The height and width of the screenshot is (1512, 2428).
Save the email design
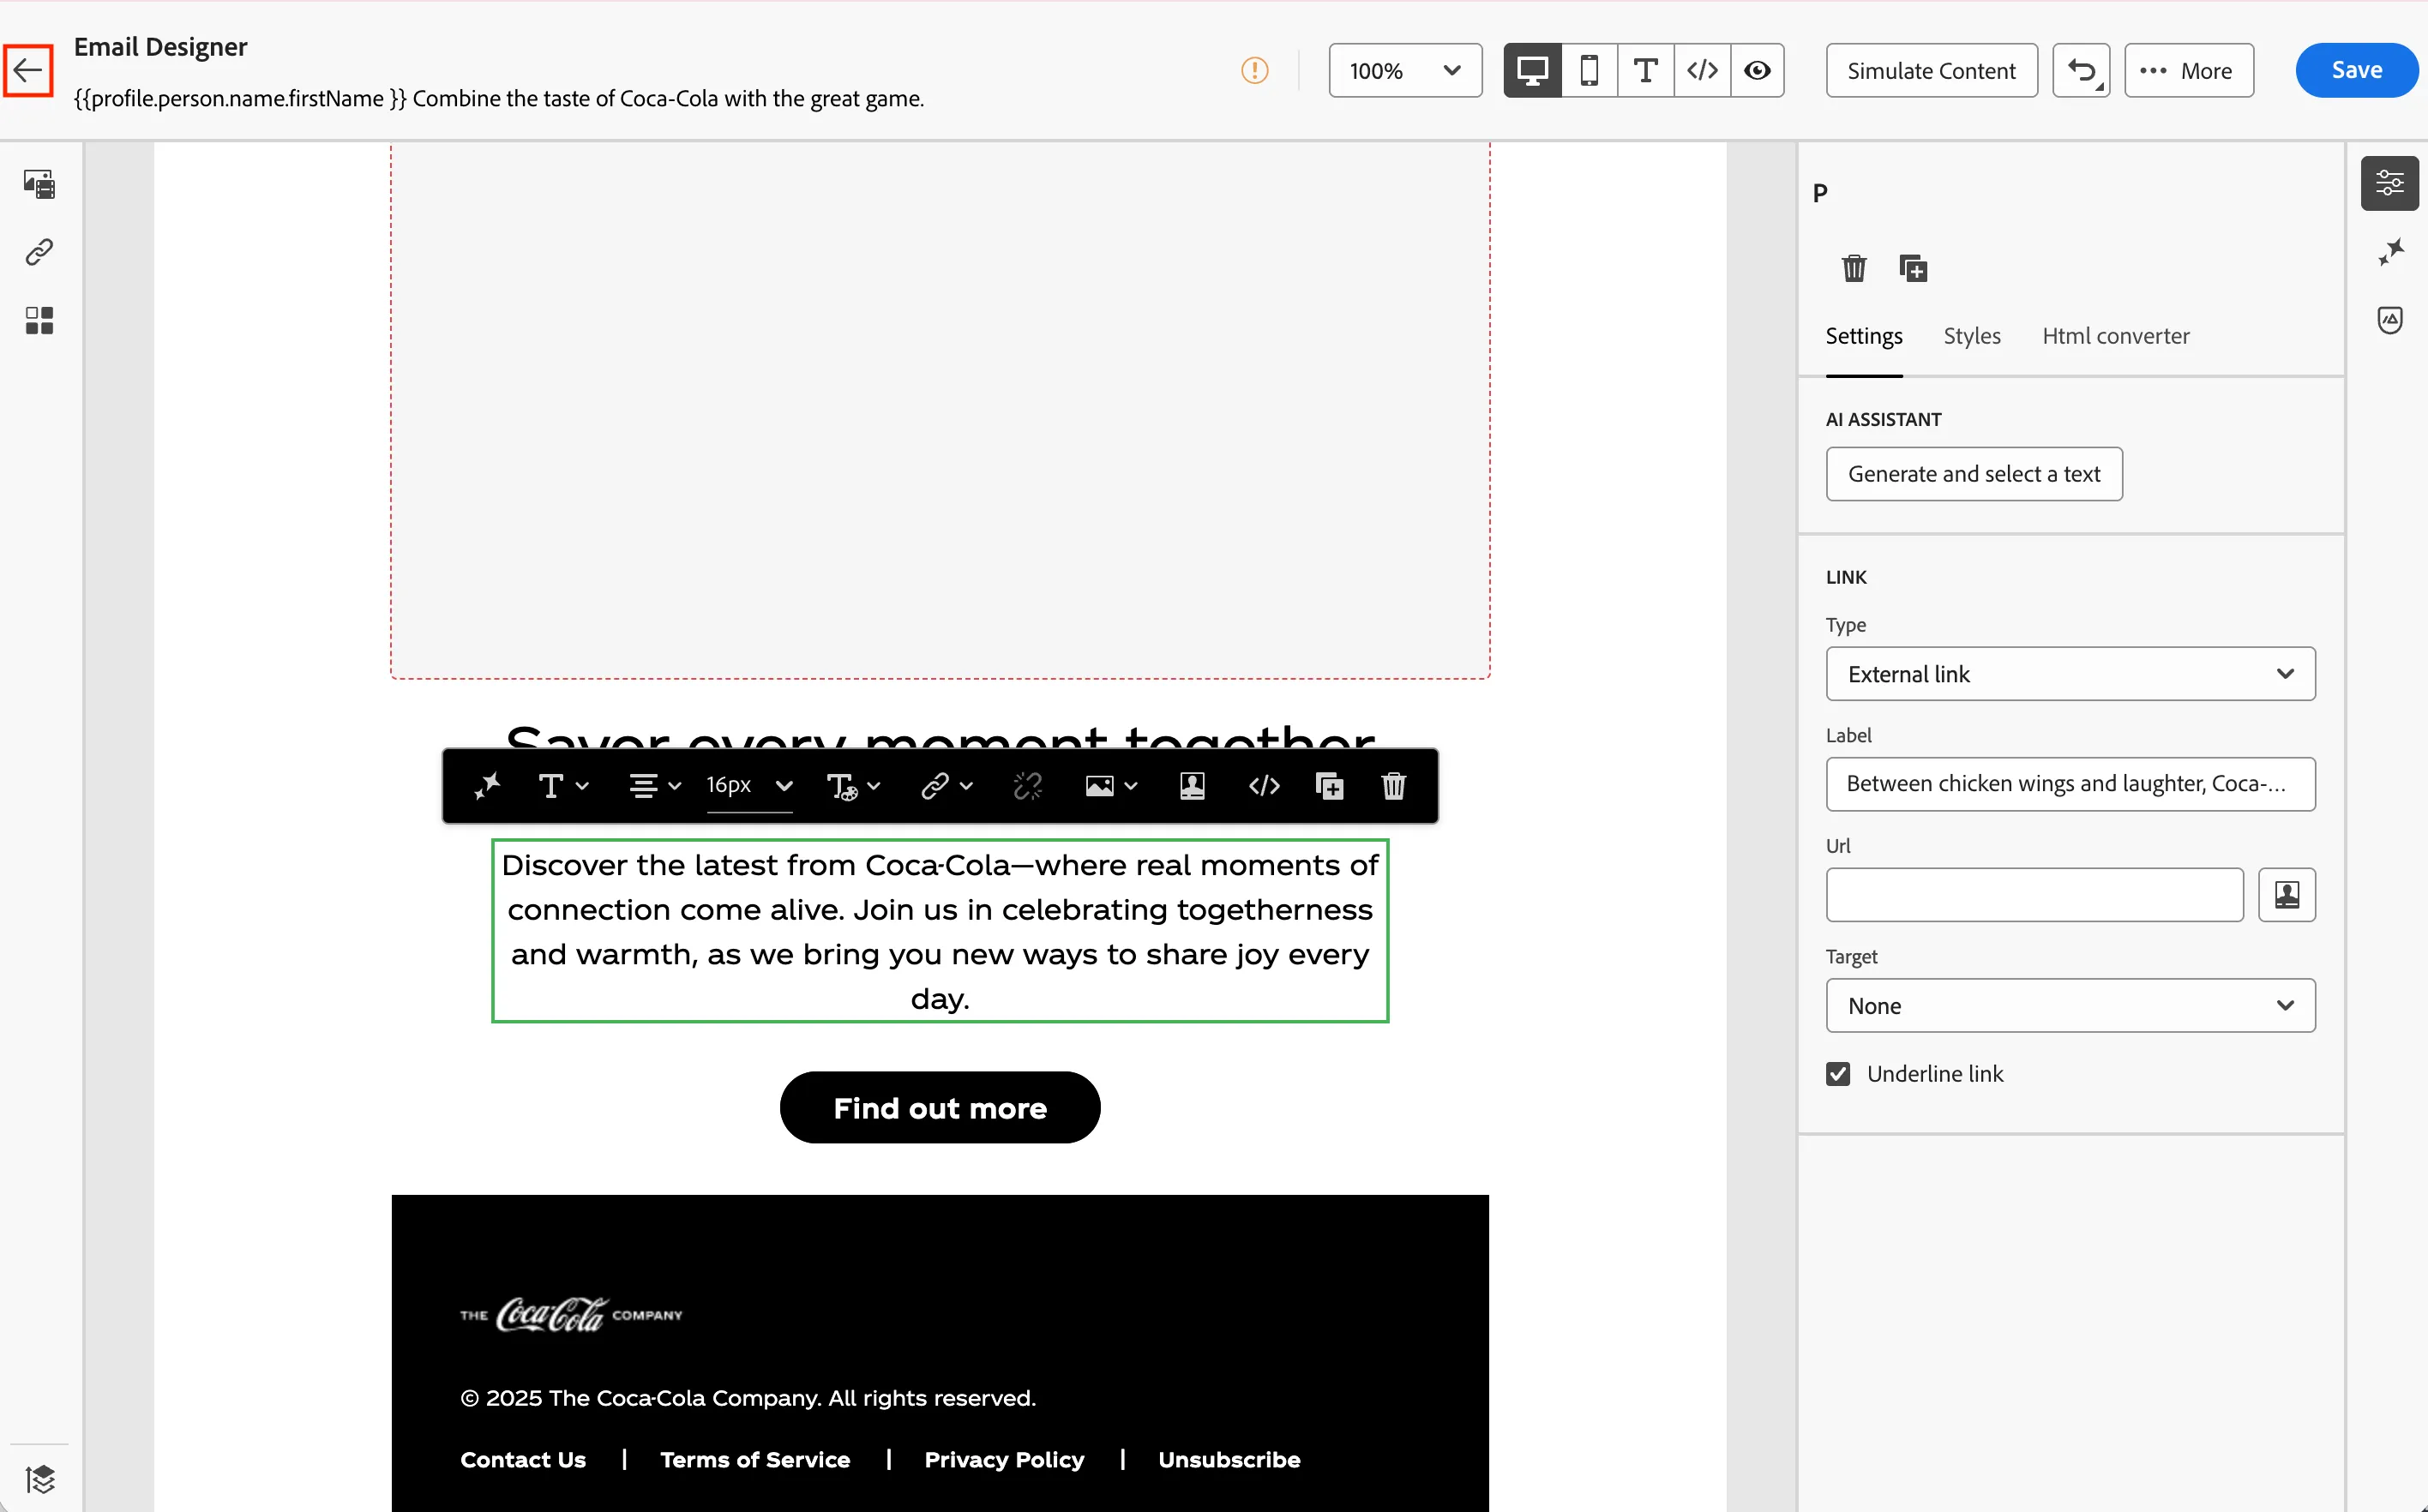point(2356,70)
